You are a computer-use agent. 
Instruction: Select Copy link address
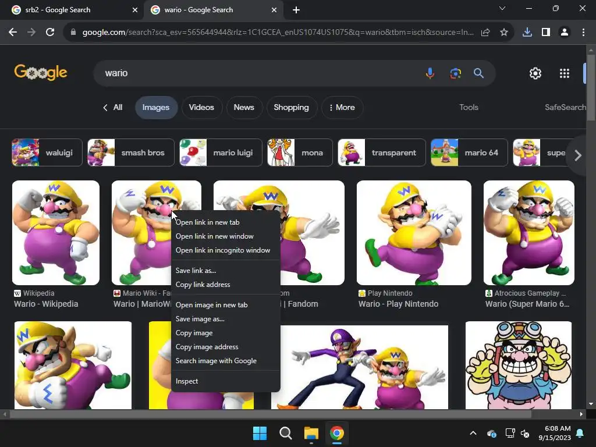(x=226, y=285)
